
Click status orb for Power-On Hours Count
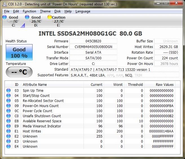pos(8,106)
